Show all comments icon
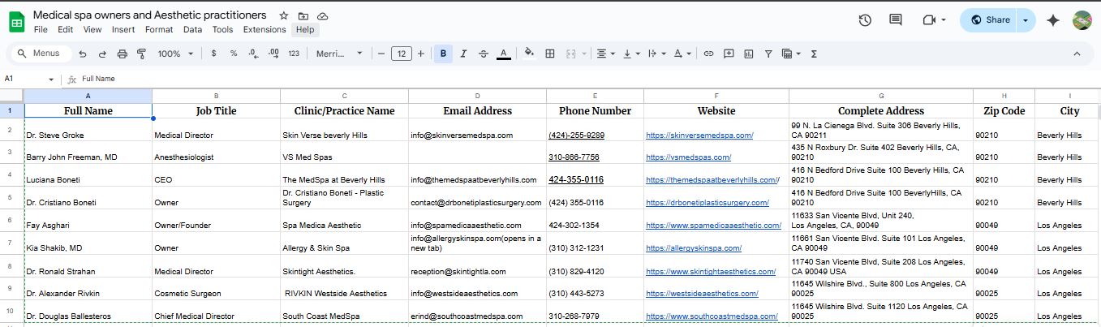This screenshot has height=327, width=1101. [896, 20]
